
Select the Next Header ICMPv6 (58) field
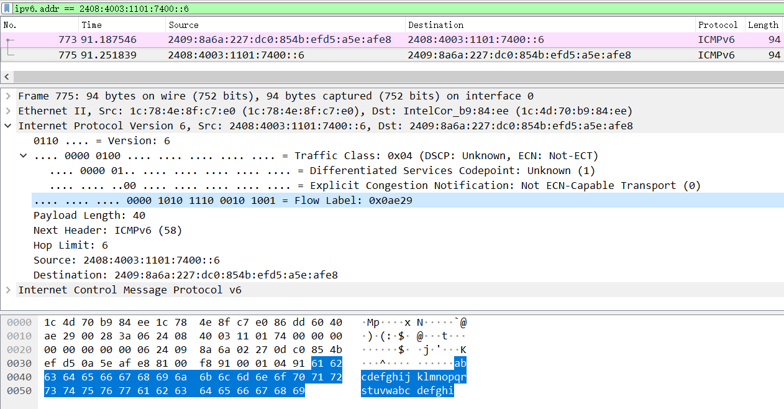(x=107, y=231)
